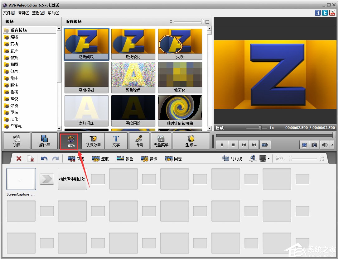Viewport: 339px width, 260px height.
Task: Click the 视频效果 video effects button
Action: [93, 141]
